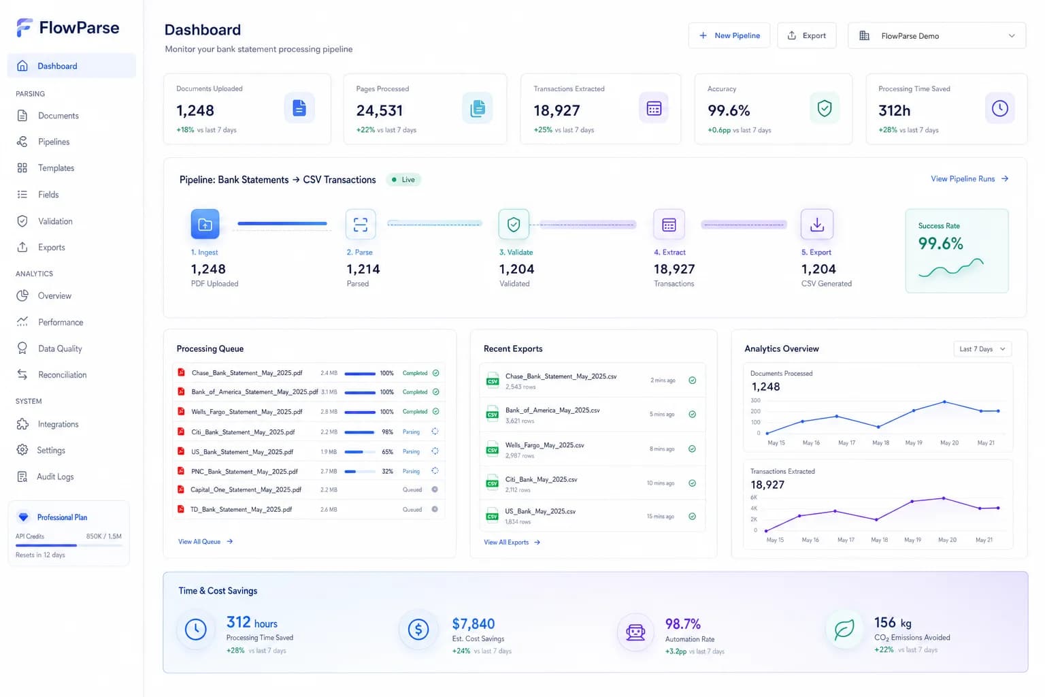Screen dimensions: 1045x697
Task: Click Bank_of_America_May_2025.csv export name
Action: (x=552, y=410)
